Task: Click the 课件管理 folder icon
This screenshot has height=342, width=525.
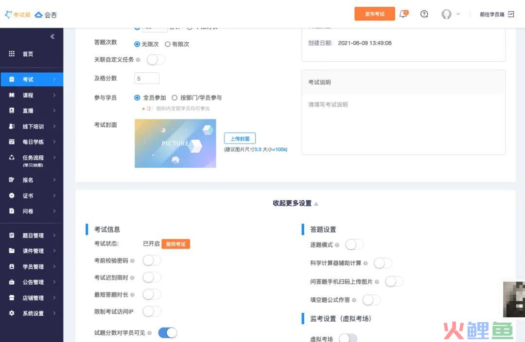Action: click(12, 250)
